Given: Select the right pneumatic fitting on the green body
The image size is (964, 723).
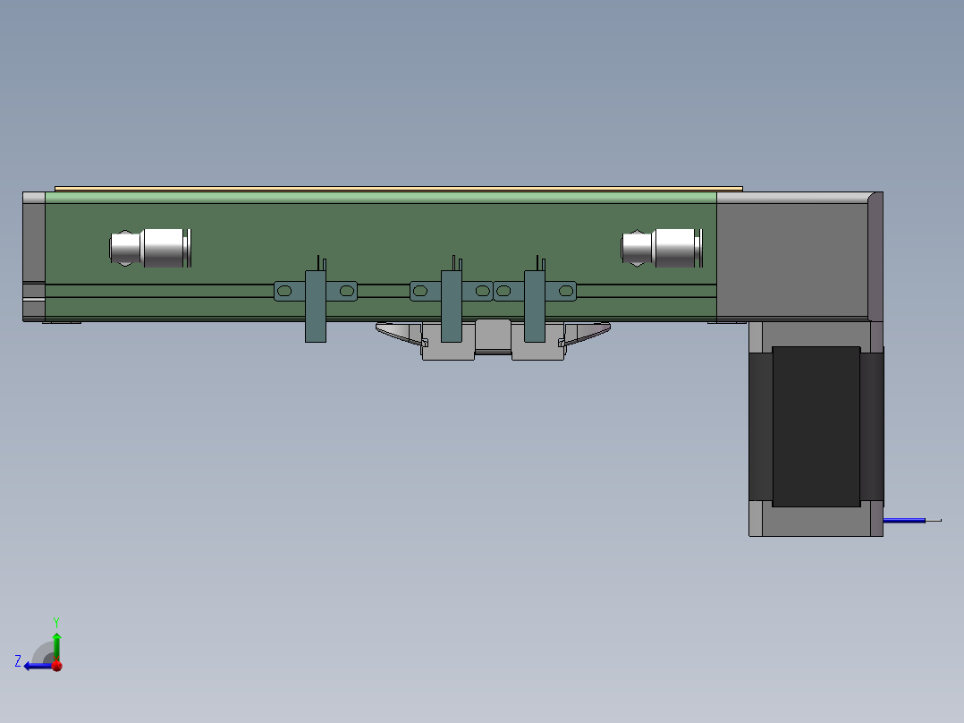Looking at the screenshot, I should 662,248.
